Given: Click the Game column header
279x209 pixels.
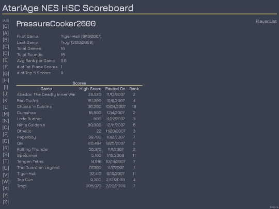Looking at the screenshot, I should pyautogui.click(x=46, y=89).
